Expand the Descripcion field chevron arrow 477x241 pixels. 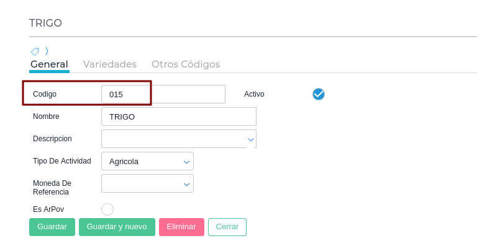[x=251, y=139]
